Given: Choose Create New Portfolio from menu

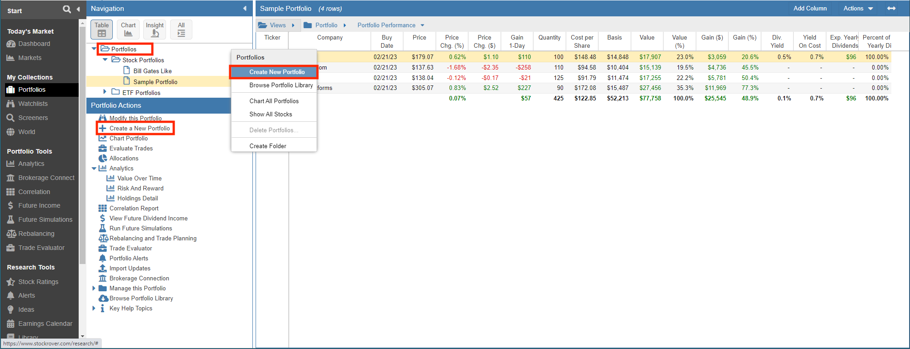Looking at the screenshot, I should point(277,72).
